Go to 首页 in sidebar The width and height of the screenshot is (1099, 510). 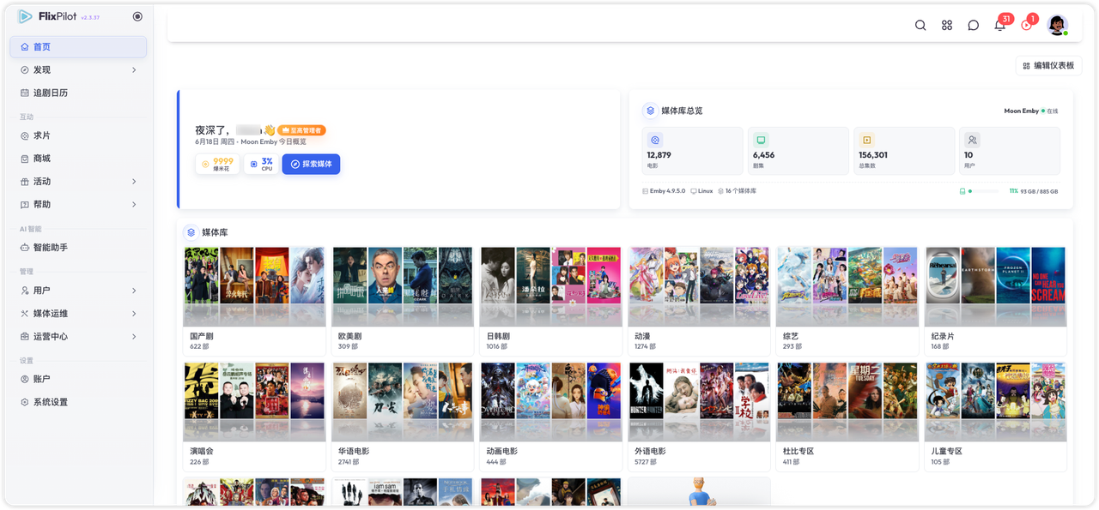[x=78, y=47]
